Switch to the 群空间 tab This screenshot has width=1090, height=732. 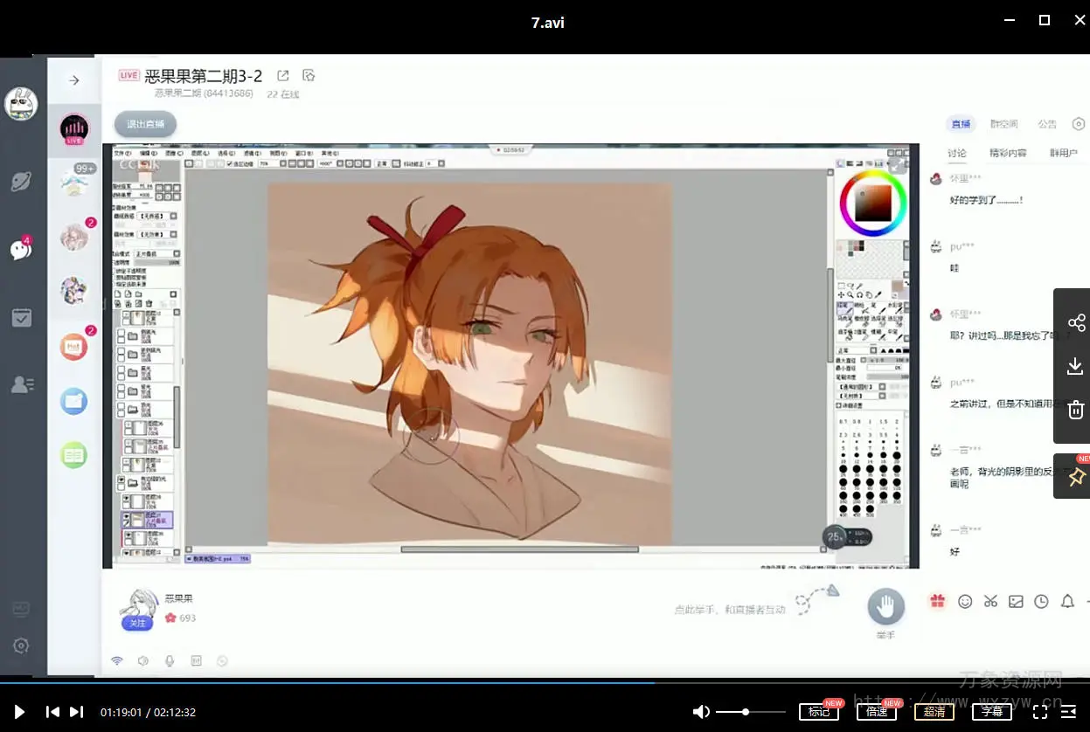pos(1003,124)
